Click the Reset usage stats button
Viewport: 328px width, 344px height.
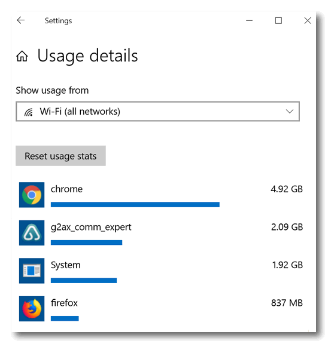60,156
